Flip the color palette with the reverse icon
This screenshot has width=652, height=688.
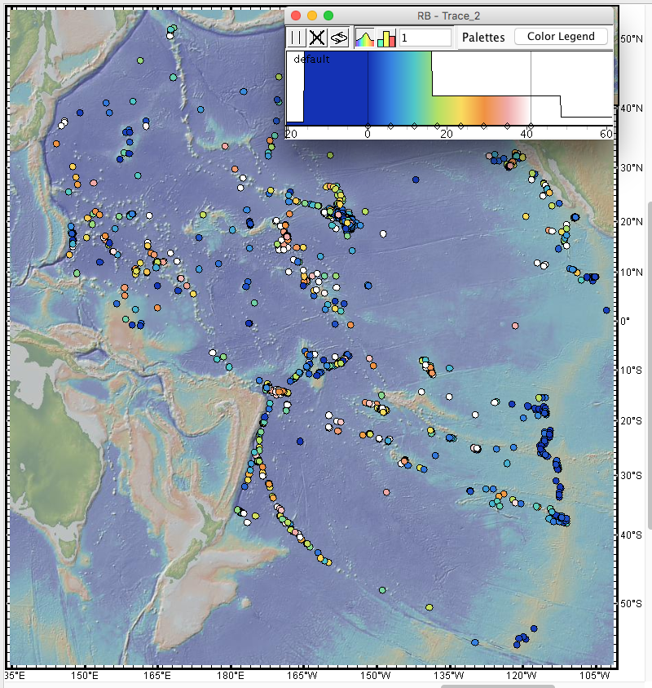[339, 38]
